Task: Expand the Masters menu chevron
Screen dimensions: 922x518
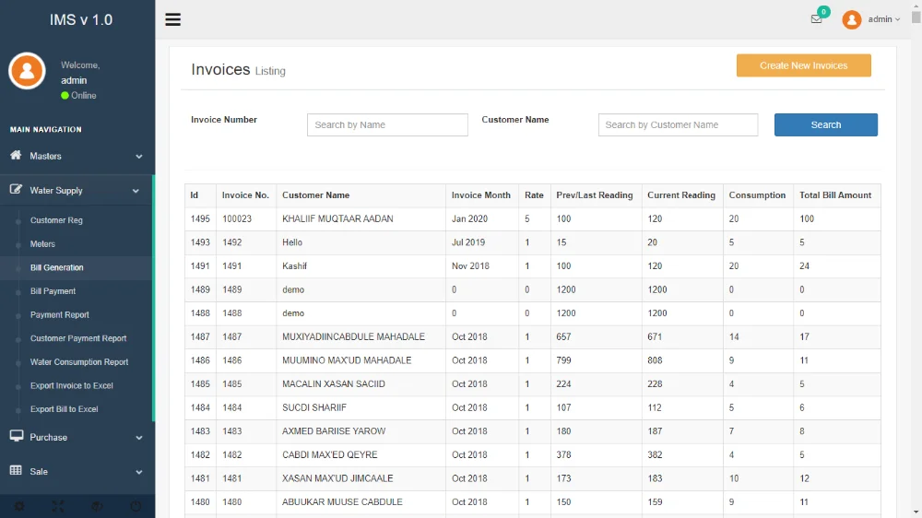Action: (x=139, y=157)
